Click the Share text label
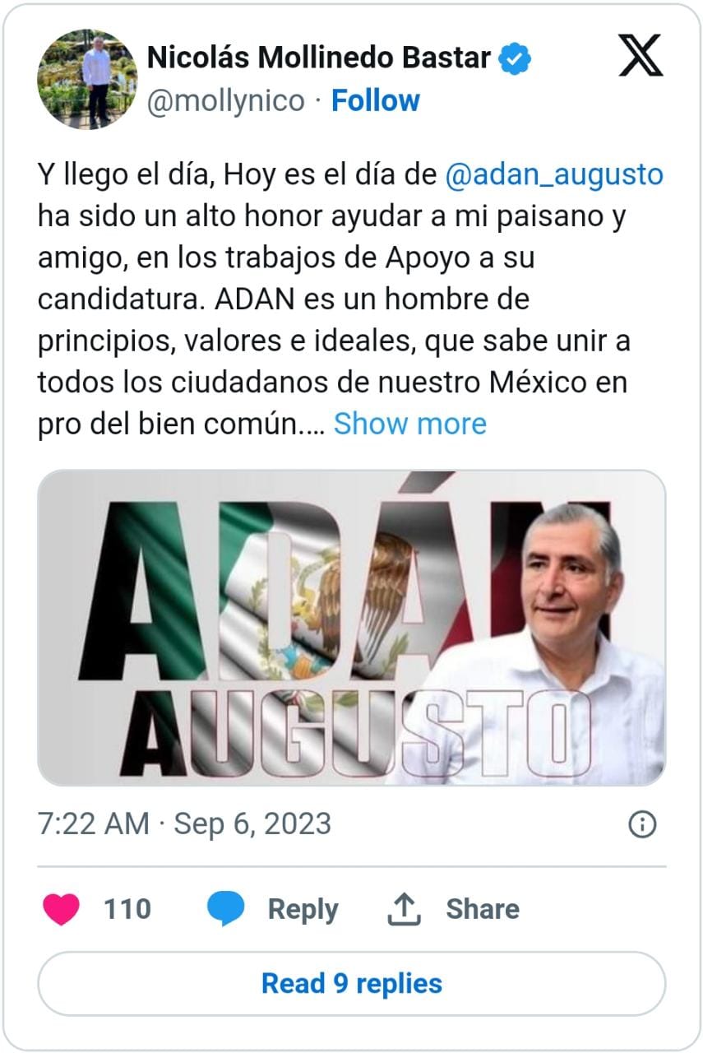 click(483, 909)
